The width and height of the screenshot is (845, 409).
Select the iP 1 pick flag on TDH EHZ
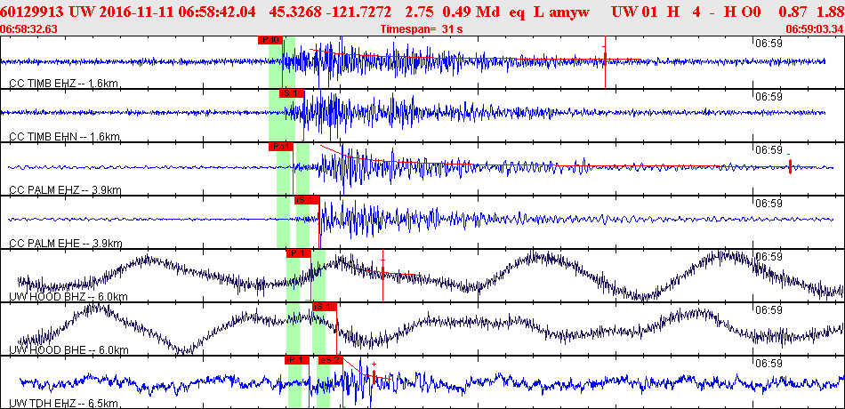tap(297, 360)
